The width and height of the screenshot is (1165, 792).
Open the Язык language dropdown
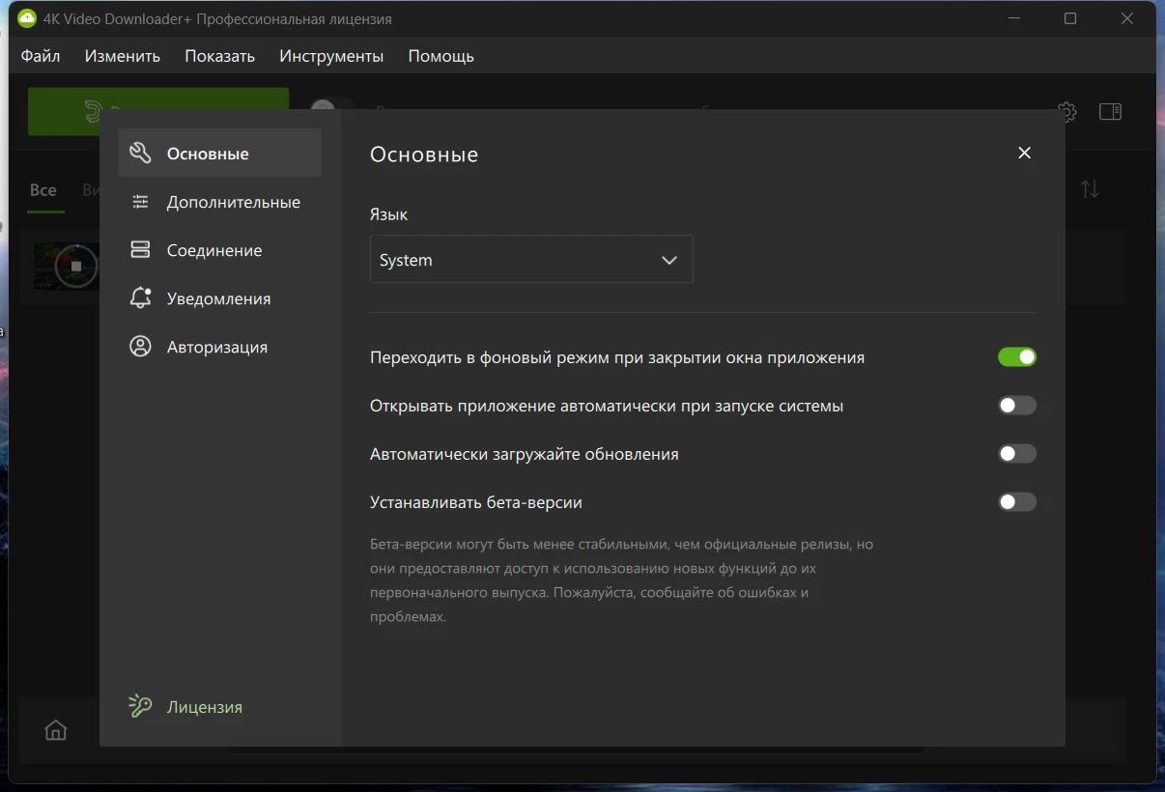point(530,260)
